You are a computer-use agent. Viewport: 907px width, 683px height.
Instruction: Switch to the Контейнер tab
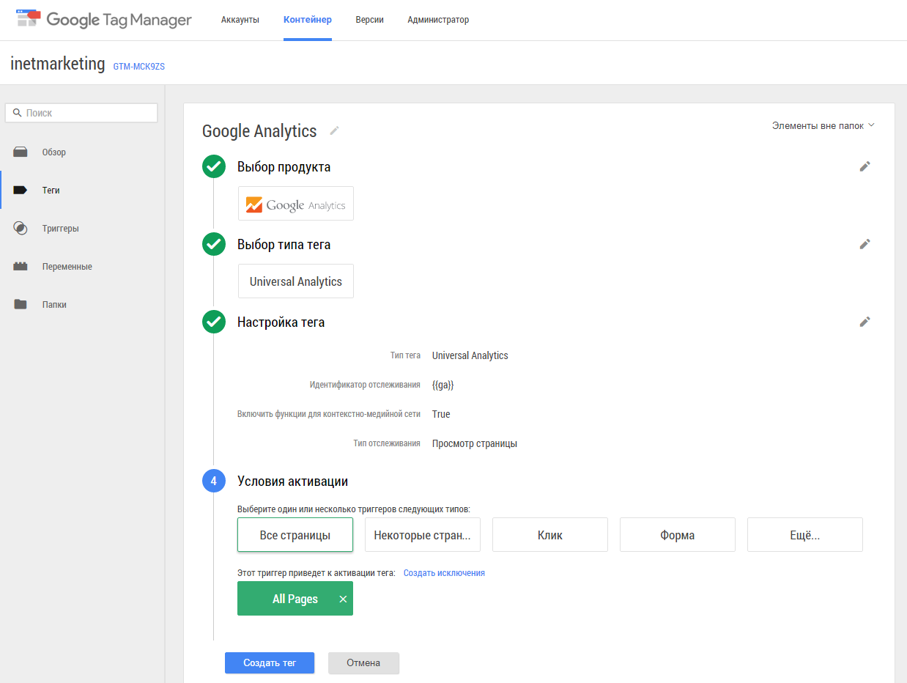pyautogui.click(x=308, y=20)
